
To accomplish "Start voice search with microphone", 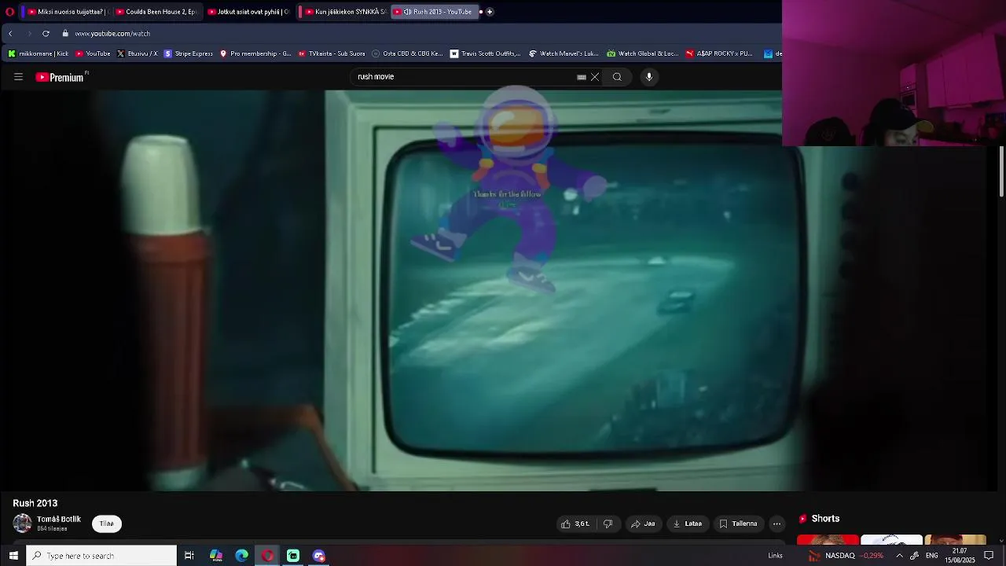I will (x=649, y=77).
